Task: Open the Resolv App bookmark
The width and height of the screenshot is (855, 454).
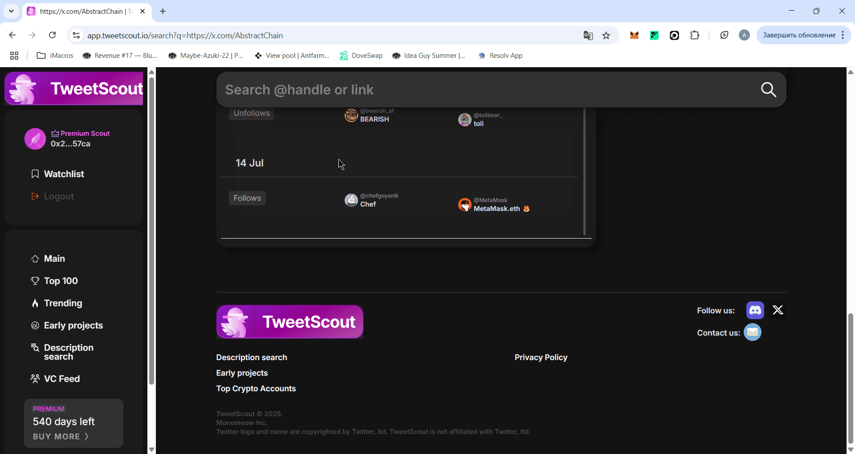Action: coord(501,56)
